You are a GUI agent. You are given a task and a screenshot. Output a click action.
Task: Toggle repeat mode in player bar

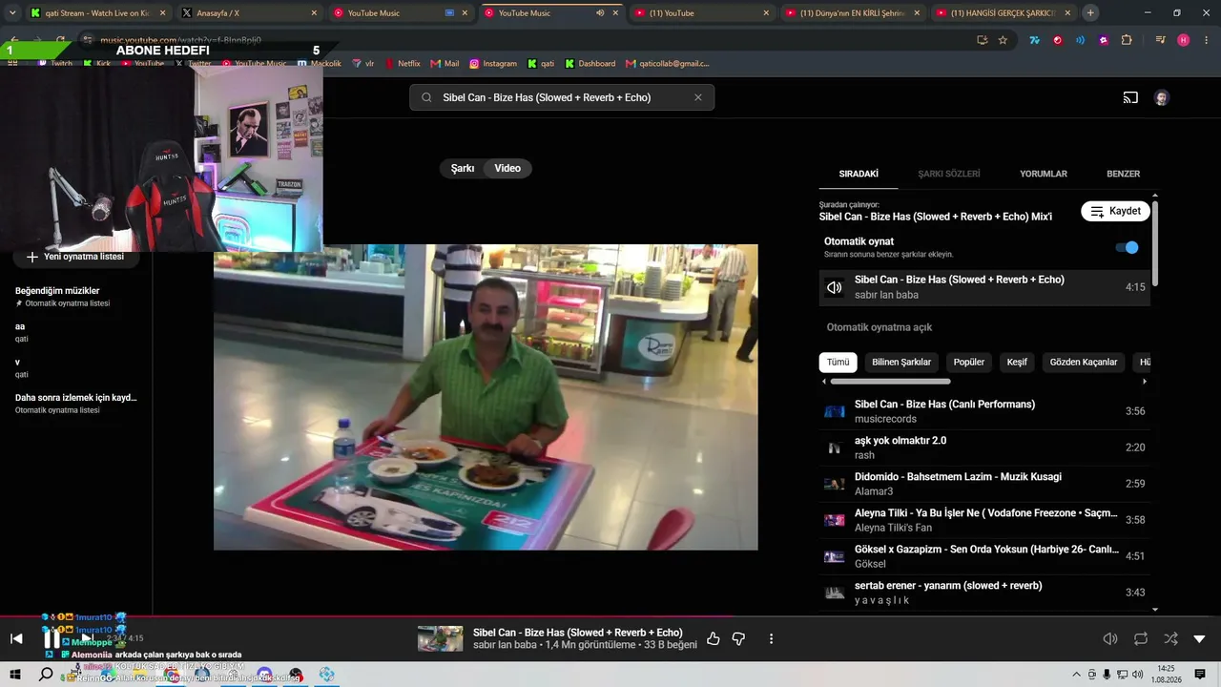tap(1141, 638)
